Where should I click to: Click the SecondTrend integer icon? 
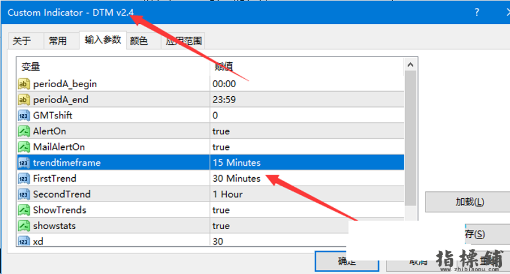[24, 194]
